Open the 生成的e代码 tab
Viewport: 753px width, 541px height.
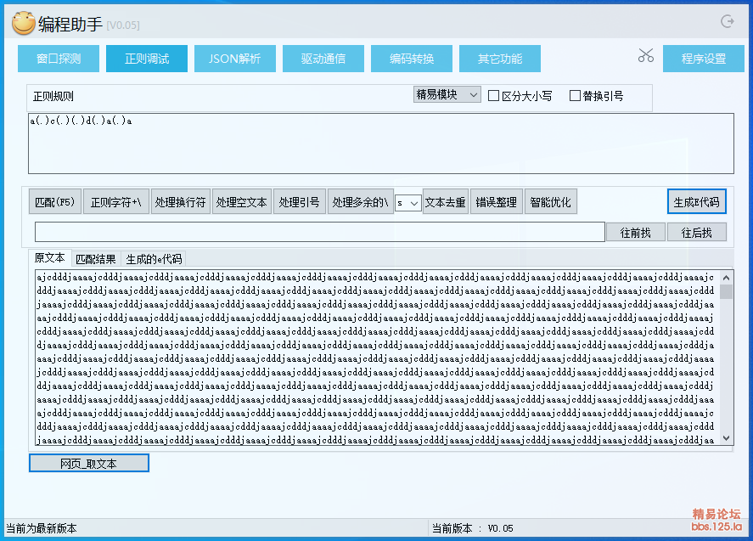click(x=154, y=259)
